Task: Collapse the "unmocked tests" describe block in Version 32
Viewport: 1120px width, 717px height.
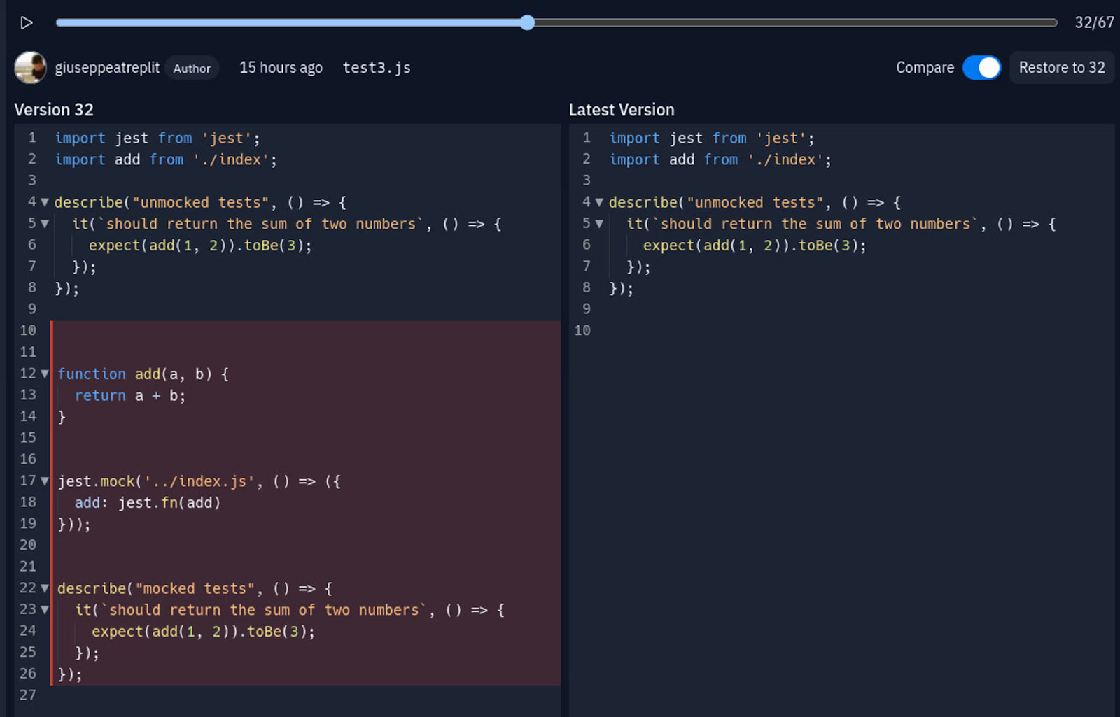Action: point(43,202)
